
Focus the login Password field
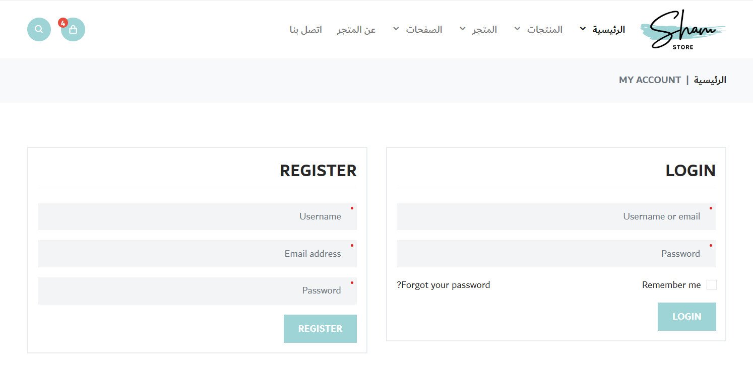(556, 254)
